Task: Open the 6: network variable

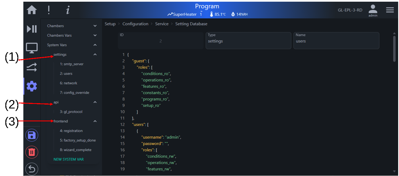Action: tap(69, 83)
